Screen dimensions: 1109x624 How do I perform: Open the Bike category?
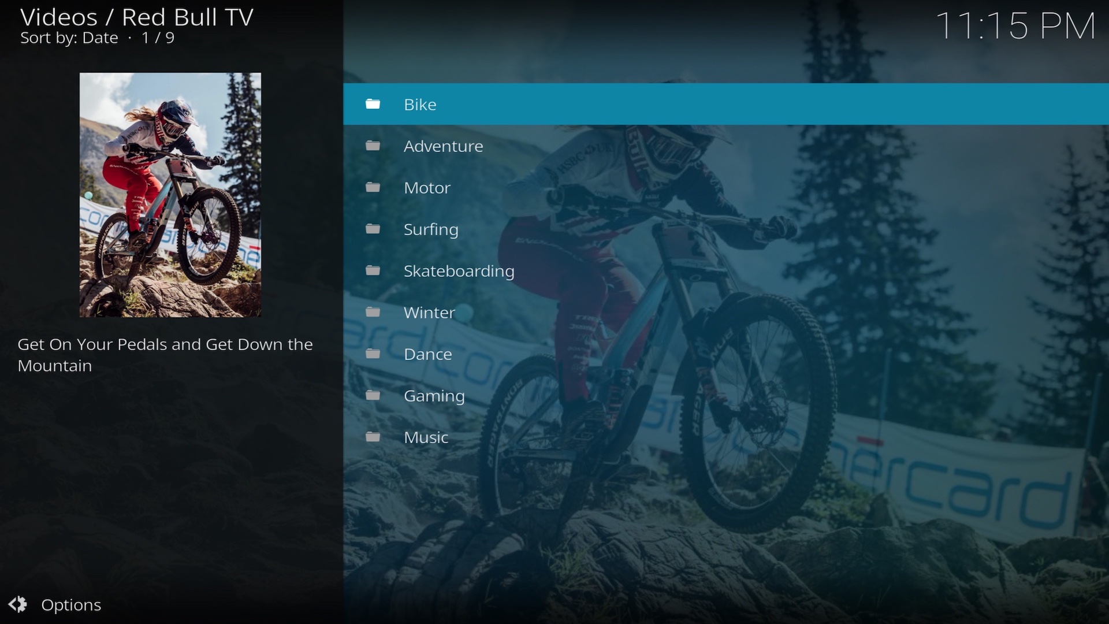420,105
